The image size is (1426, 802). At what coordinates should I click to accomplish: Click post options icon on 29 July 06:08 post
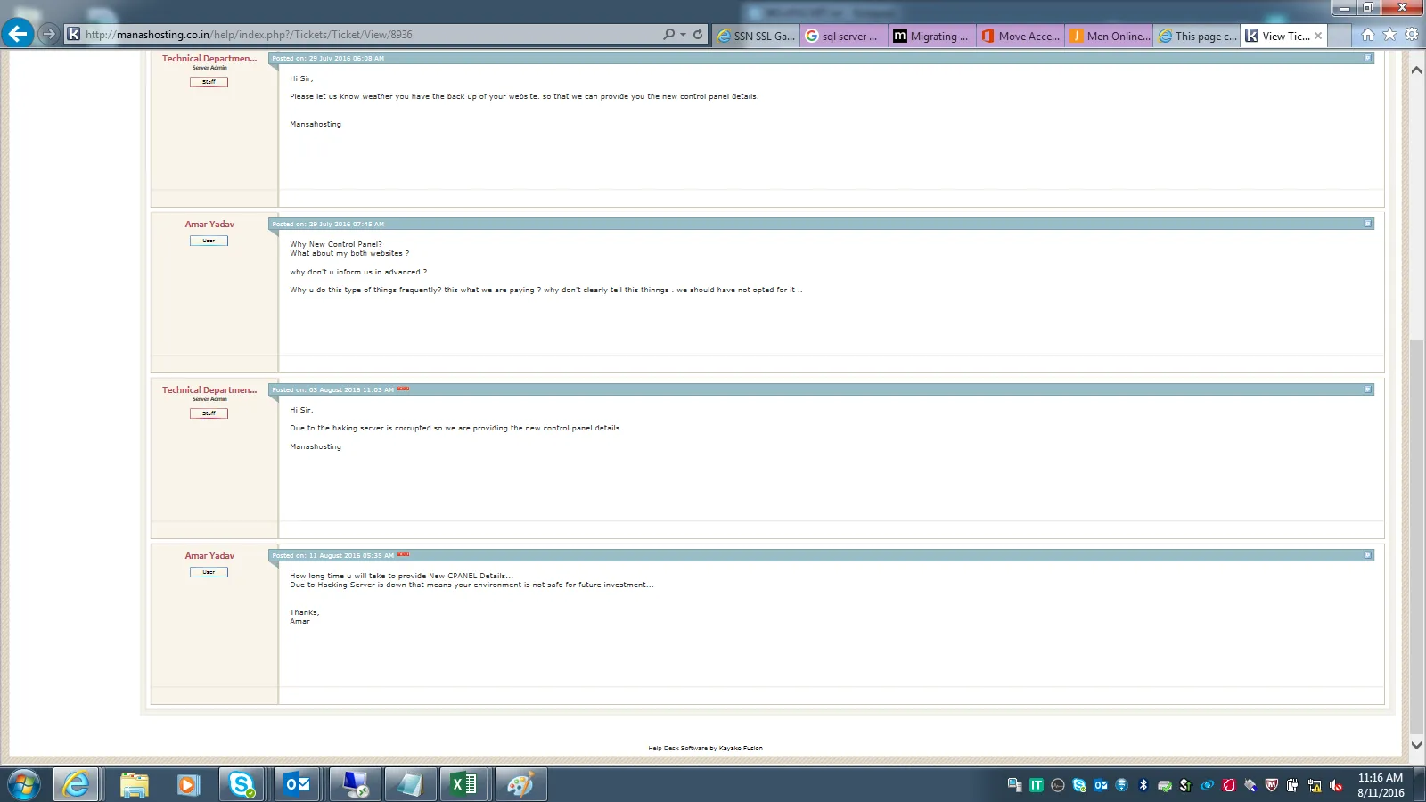point(1367,58)
